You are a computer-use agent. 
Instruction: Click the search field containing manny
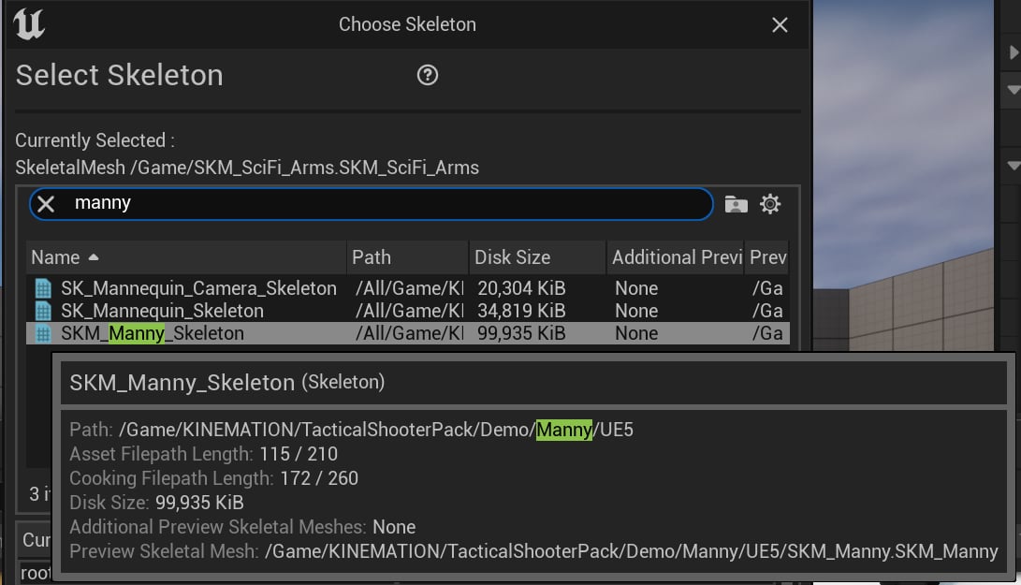tap(372, 204)
